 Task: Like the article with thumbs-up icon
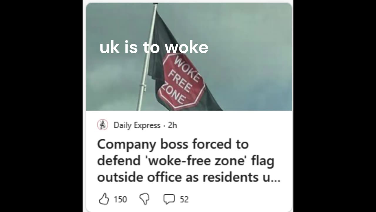pos(104,199)
